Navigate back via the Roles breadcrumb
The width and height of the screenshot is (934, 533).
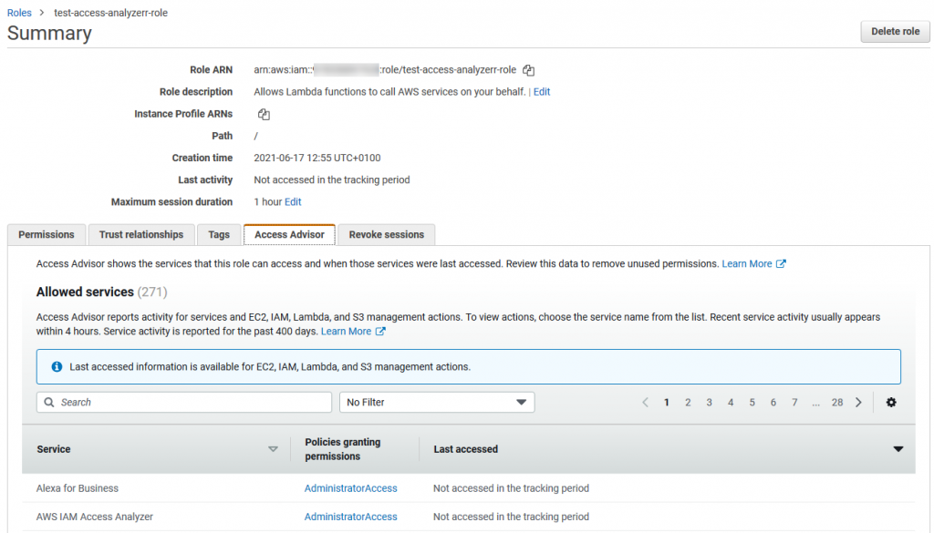[20, 13]
